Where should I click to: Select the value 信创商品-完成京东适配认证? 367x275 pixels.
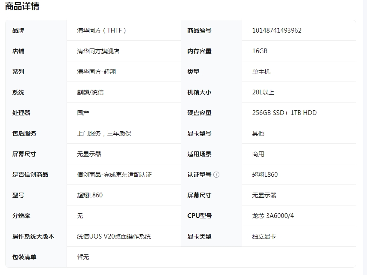[x=115, y=175]
